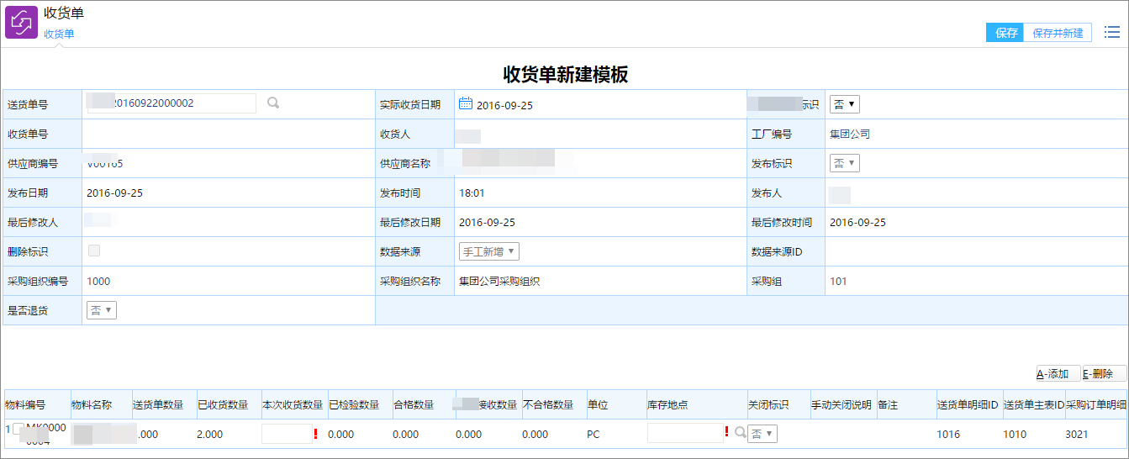Check the row 1 selection checkbox
The width and height of the screenshot is (1129, 459).
click(18, 429)
